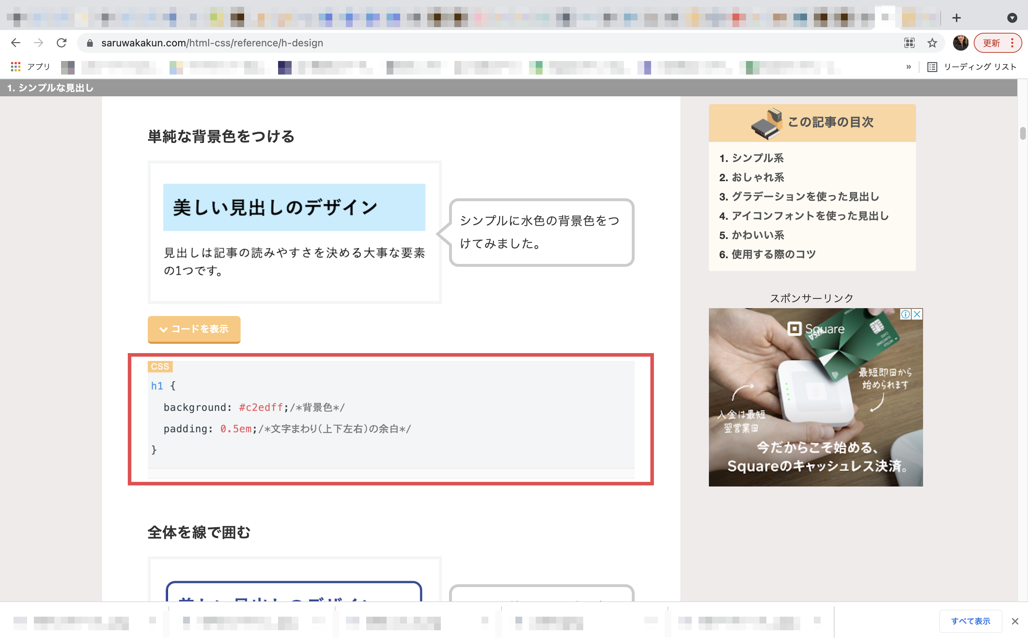The width and height of the screenshot is (1028, 642).
Task: Open the tab search dropdown arrow
Action: [1012, 18]
